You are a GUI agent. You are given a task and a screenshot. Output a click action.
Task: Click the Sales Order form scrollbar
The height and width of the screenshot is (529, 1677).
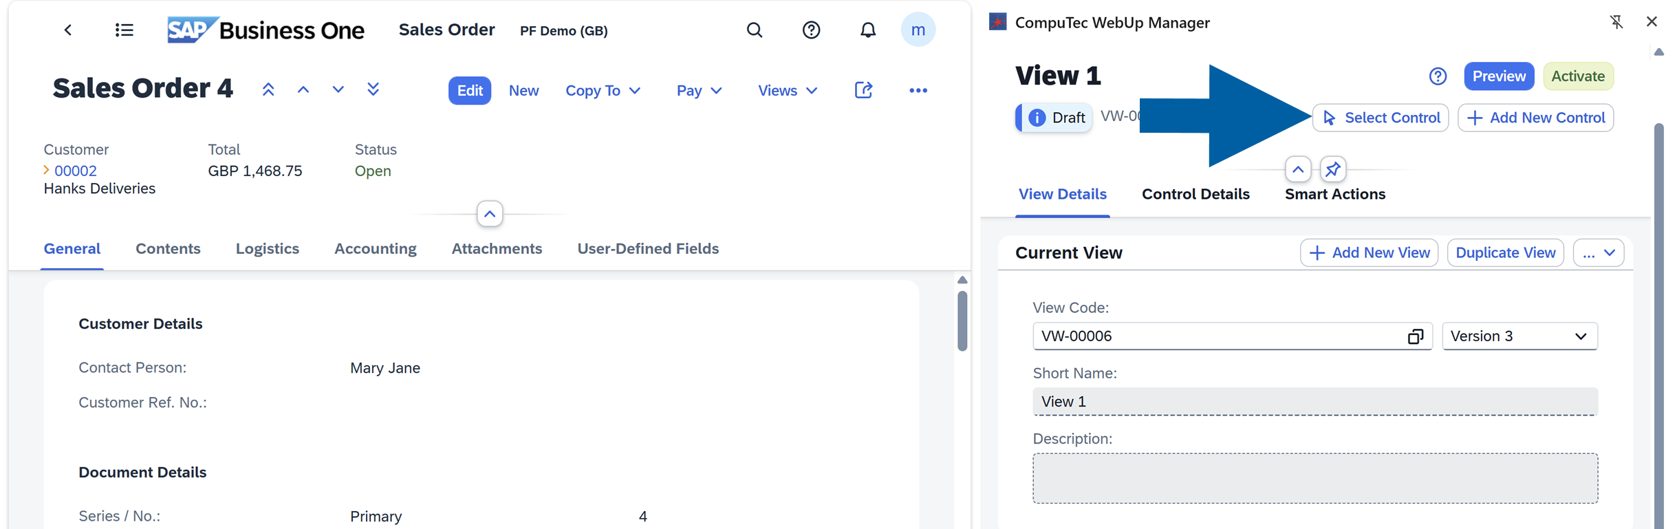[962, 321]
